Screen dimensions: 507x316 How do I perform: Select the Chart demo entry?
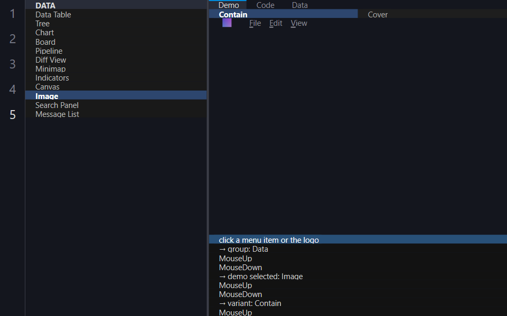116,33
